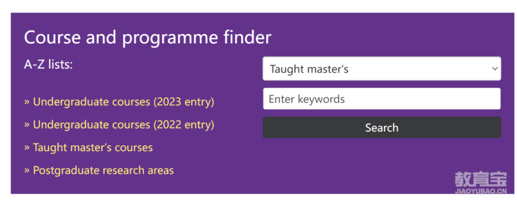Image resolution: width=517 pixels, height=205 pixels.
Task: Click the A-Z lists label
Action: click(x=48, y=64)
